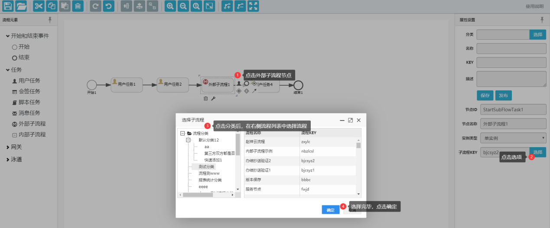Click the 保存 button
Viewport: 550px width, 228px height.
485,96
